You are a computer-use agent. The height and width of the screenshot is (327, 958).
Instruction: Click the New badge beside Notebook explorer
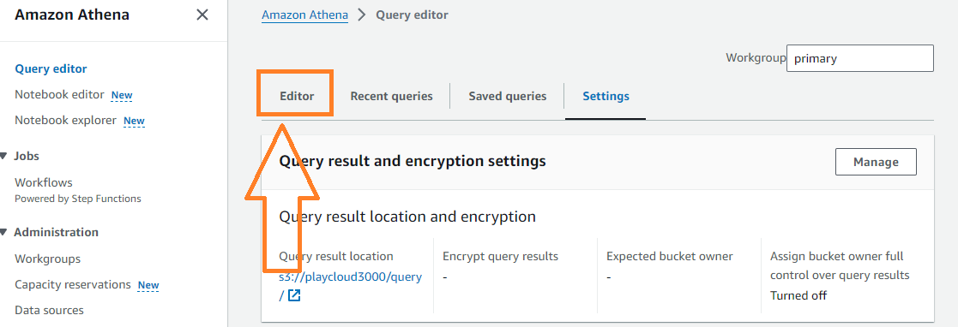[x=134, y=121]
